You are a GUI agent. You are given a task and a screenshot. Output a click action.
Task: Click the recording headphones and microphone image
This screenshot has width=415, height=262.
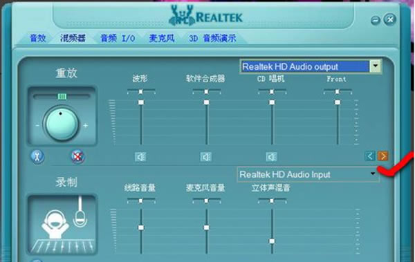click(62, 225)
